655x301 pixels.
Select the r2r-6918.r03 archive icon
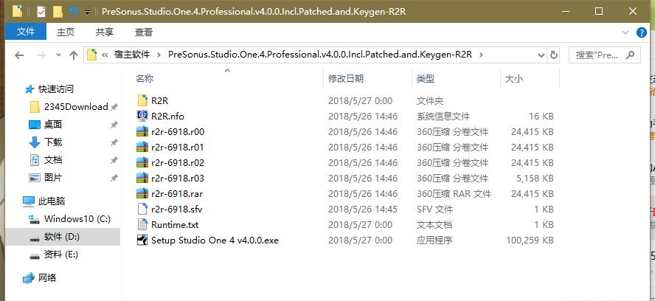(142, 178)
